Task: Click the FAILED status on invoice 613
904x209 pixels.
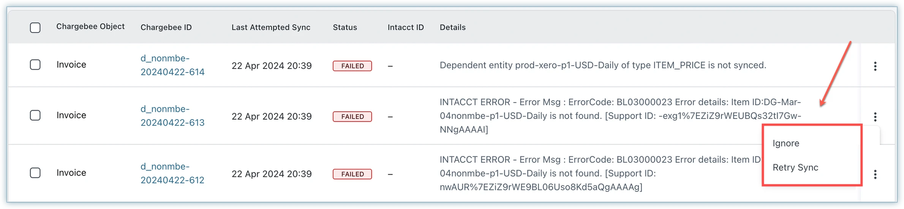Action: pyautogui.click(x=352, y=117)
